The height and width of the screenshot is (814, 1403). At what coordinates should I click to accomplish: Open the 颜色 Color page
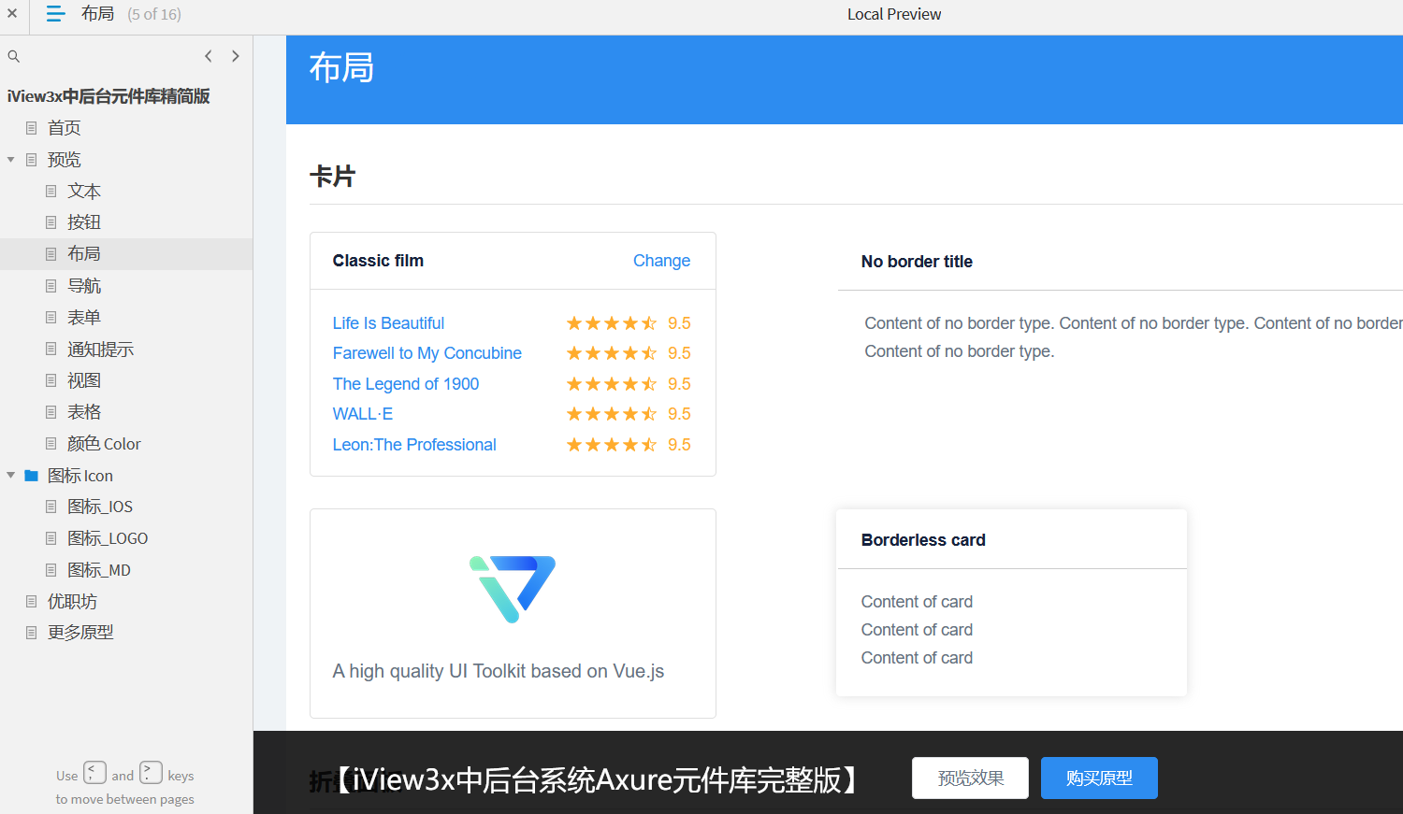[104, 444]
